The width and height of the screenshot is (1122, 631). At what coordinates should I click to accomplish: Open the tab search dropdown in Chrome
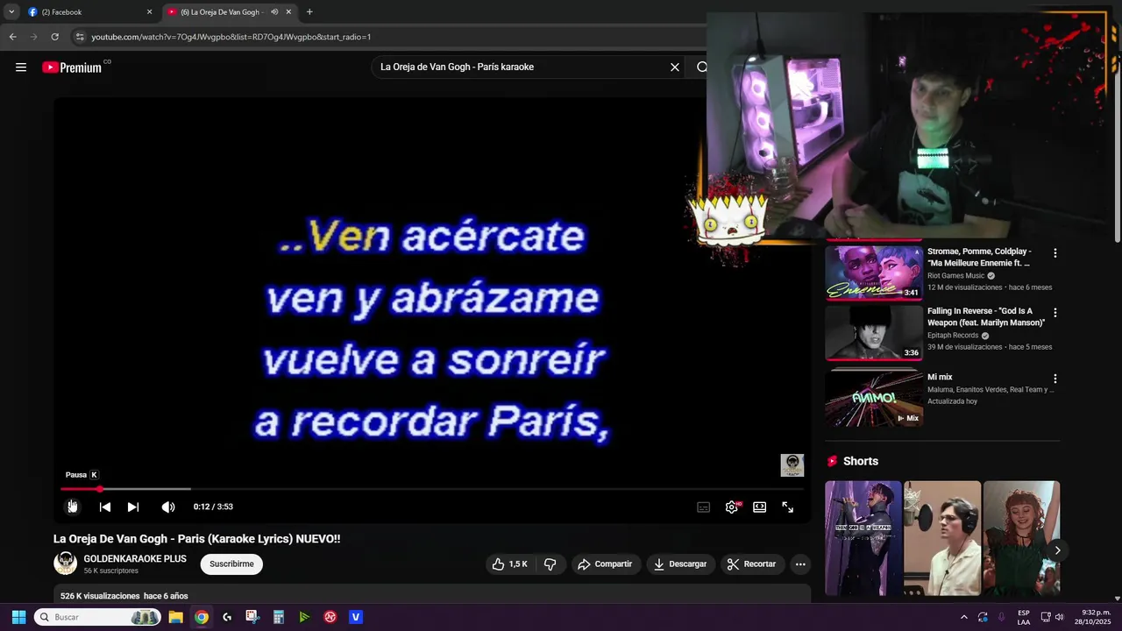(x=11, y=12)
